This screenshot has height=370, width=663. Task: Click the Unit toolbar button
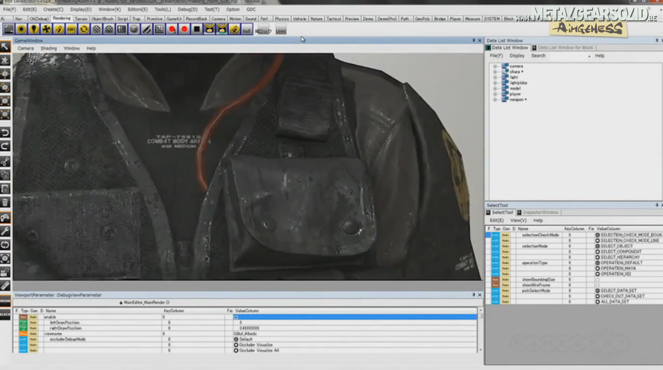(280, 30)
